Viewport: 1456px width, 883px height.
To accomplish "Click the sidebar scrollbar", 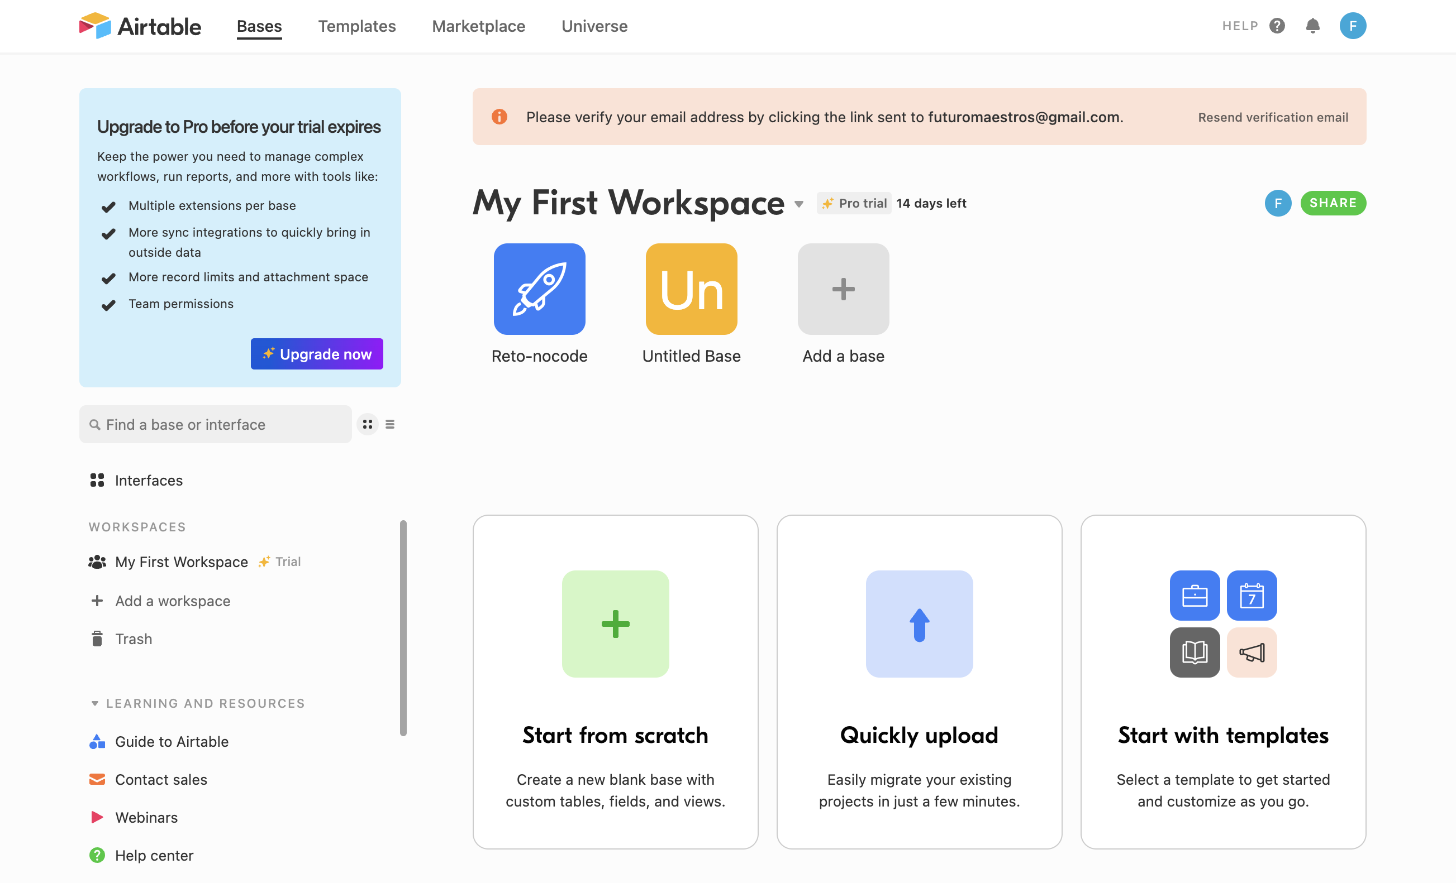I will pyautogui.click(x=403, y=627).
